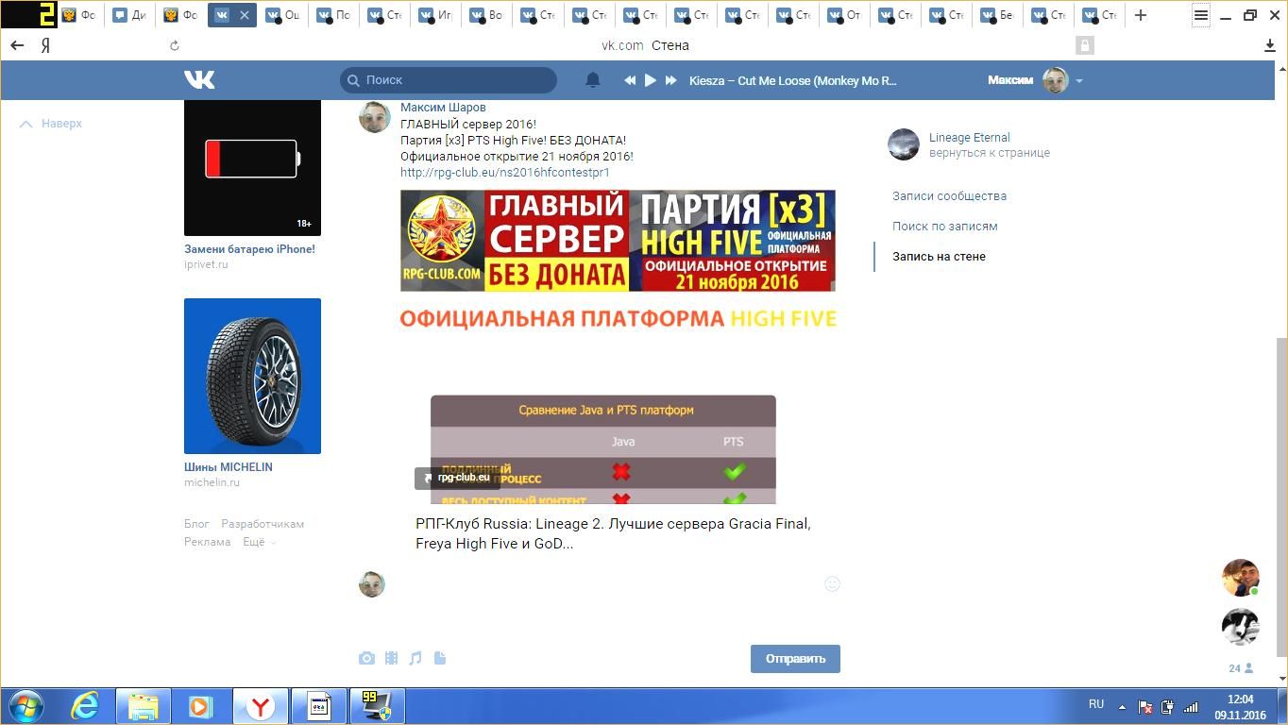Select Записи сообщества in right menu
The image size is (1288, 725).
[949, 196]
